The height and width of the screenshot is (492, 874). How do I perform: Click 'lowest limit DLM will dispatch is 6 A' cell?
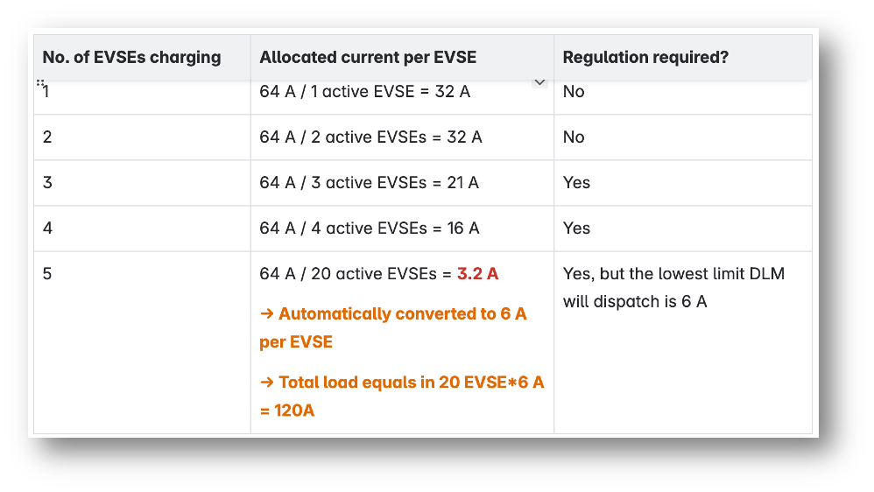[683, 342]
